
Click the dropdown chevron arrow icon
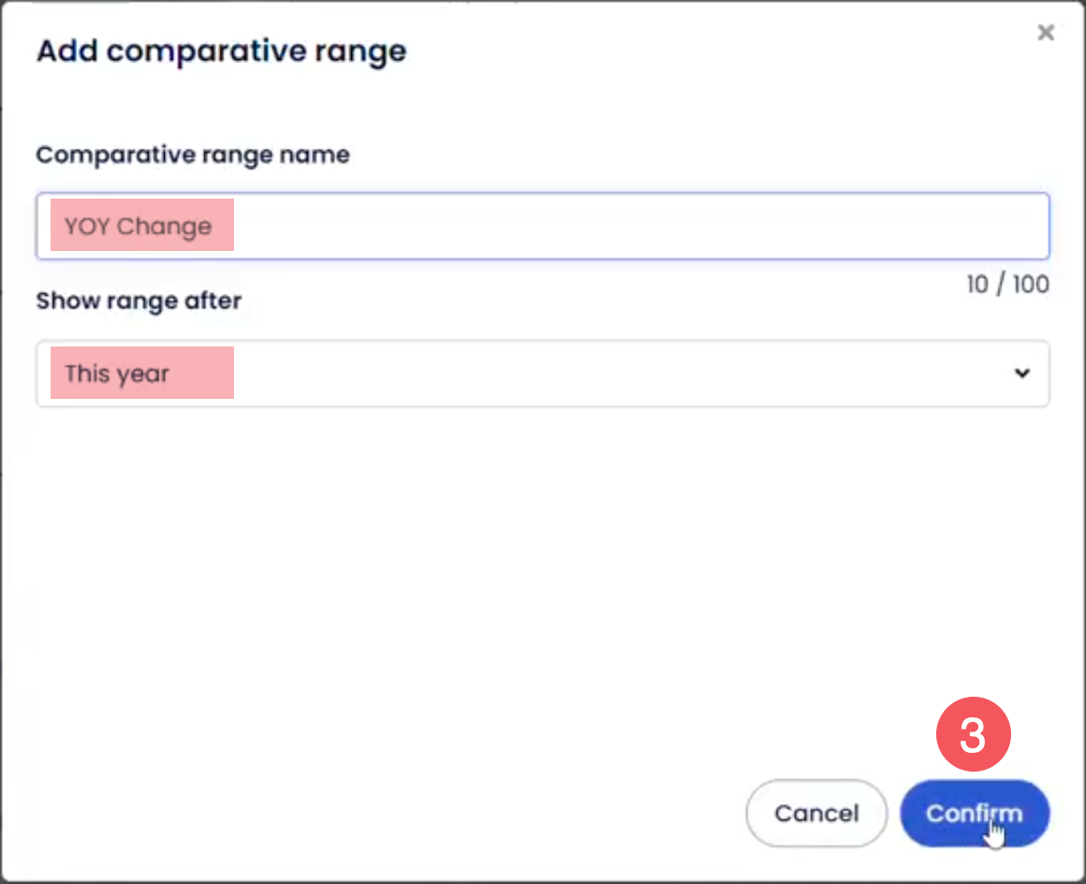(x=1021, y=374)
